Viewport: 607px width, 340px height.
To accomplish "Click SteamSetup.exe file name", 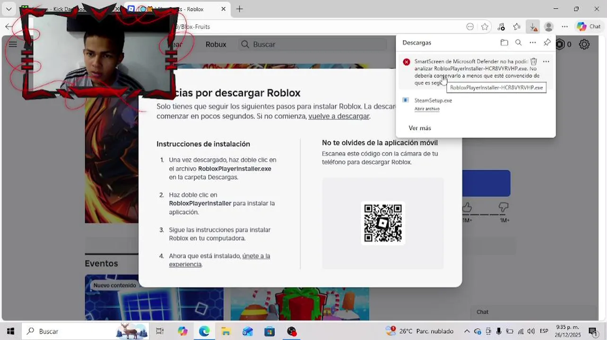I will pos(433,100).
